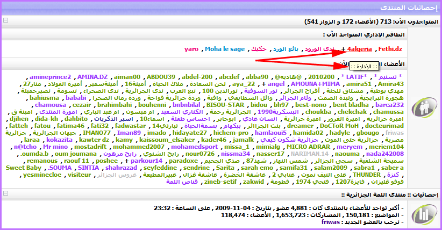Open the yaro staff member profile
The image size is (442, 230).
pos(191,49)
